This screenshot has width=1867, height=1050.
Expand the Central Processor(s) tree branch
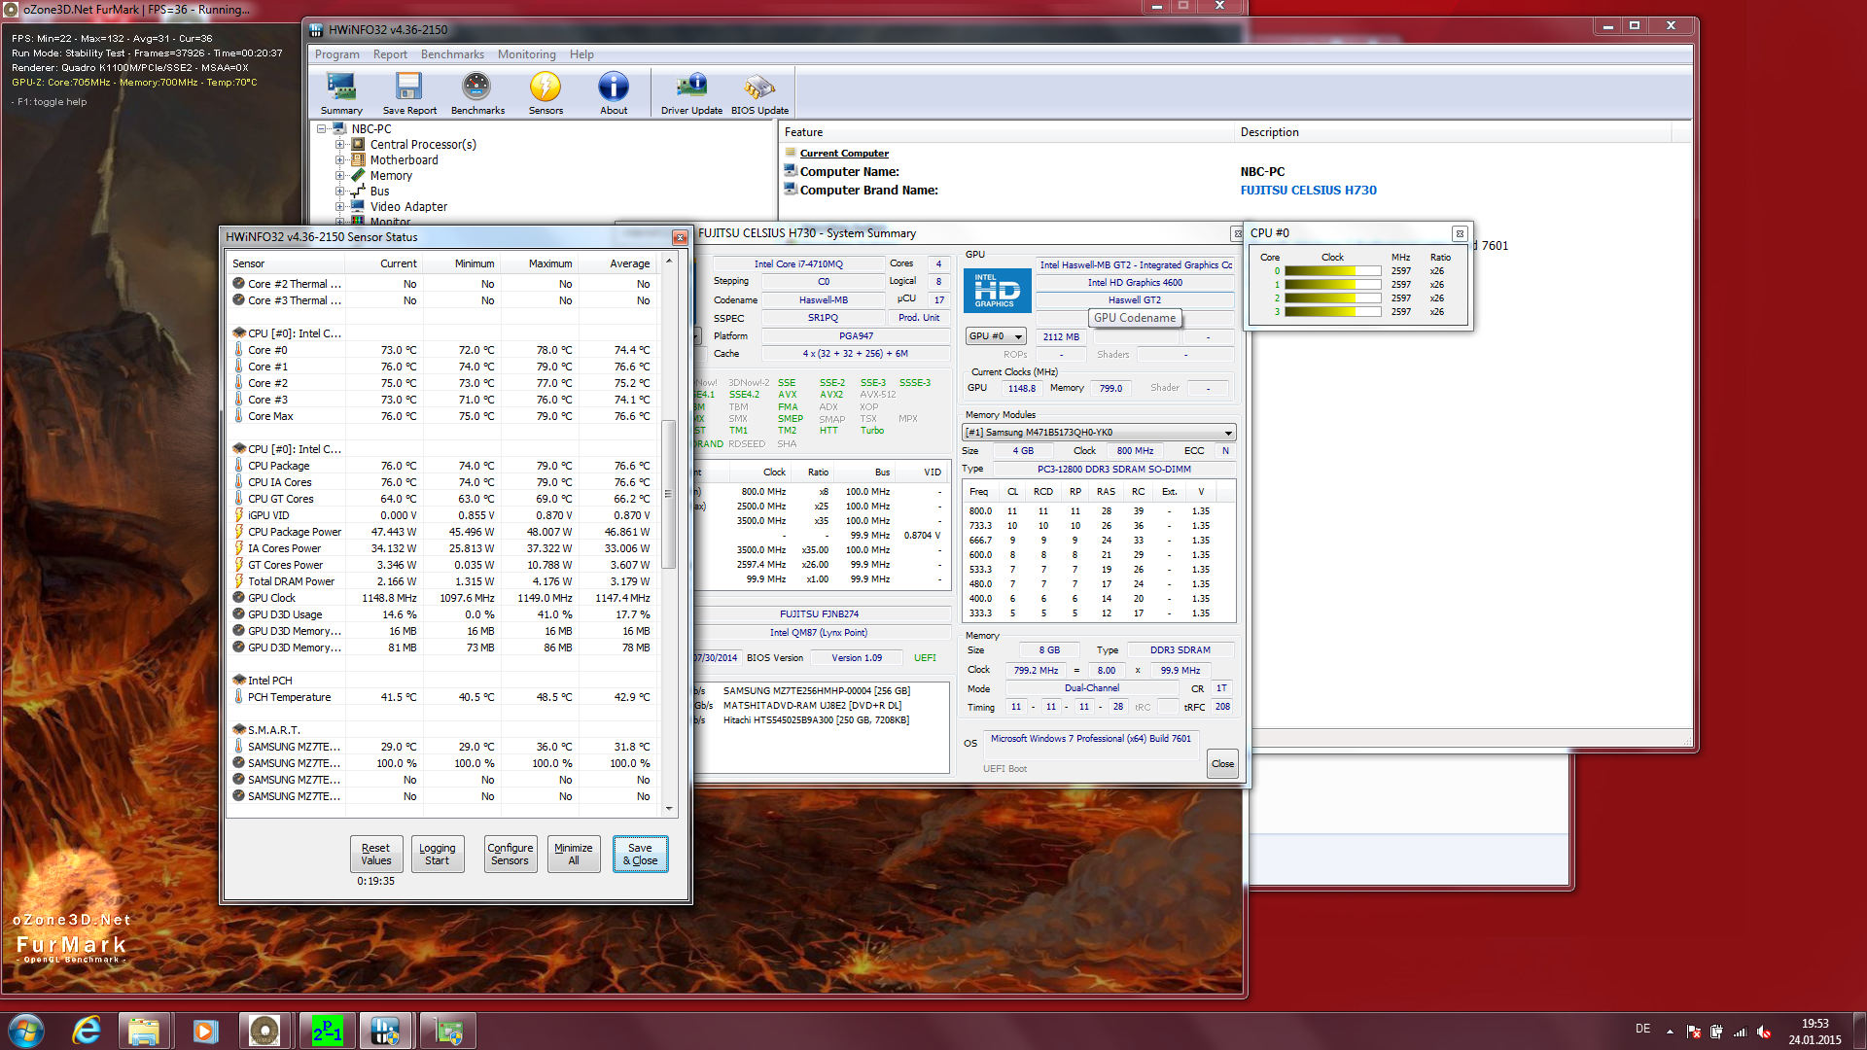[340, 145]
